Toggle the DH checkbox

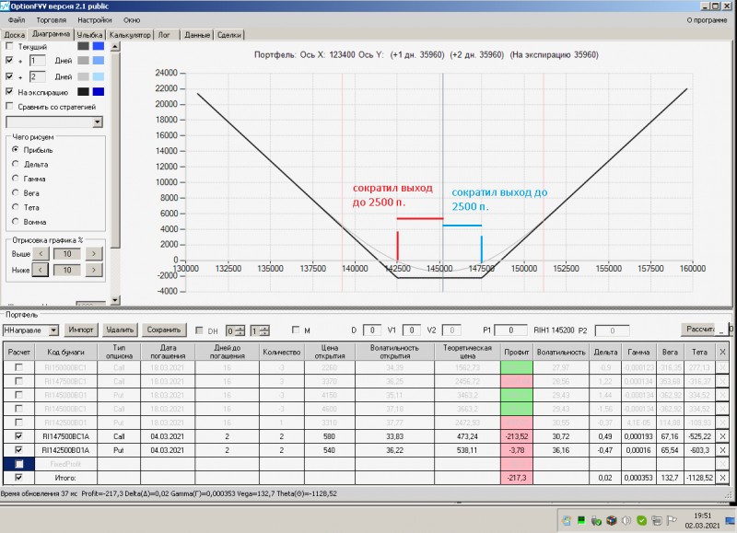coord(199,330)
